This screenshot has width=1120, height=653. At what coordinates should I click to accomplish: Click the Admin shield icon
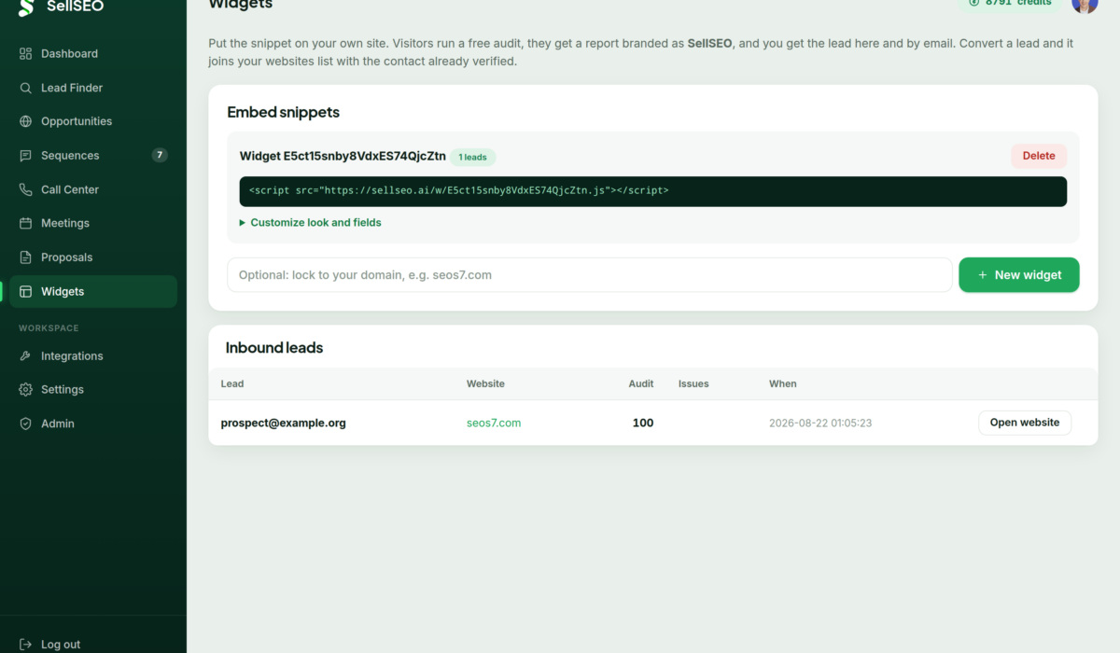26,424
